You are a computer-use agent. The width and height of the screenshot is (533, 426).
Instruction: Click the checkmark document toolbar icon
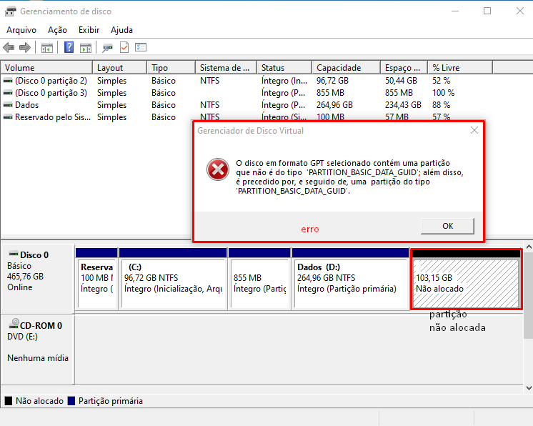click(124, 47)
